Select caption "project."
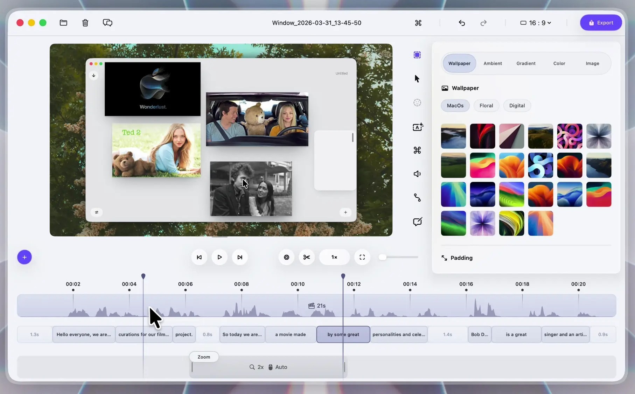 [184, 335]
